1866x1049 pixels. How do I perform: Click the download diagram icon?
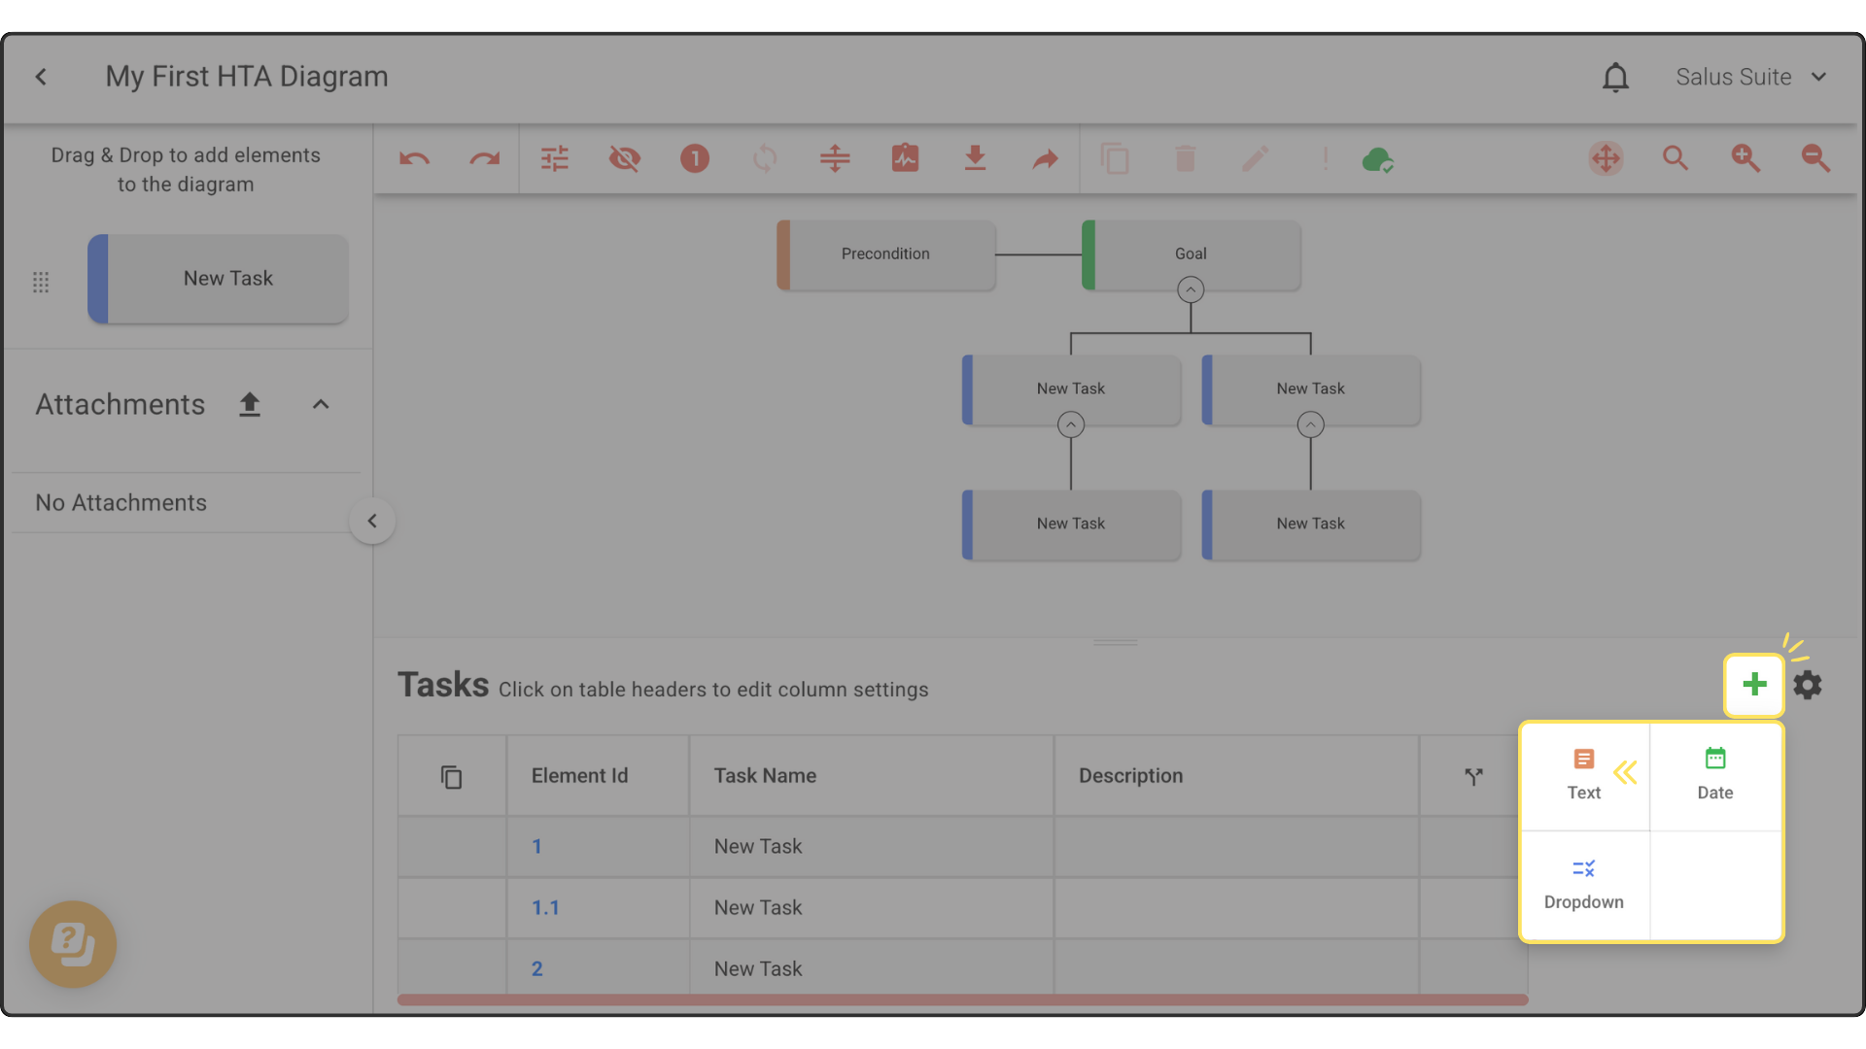[x=975, y=158]
